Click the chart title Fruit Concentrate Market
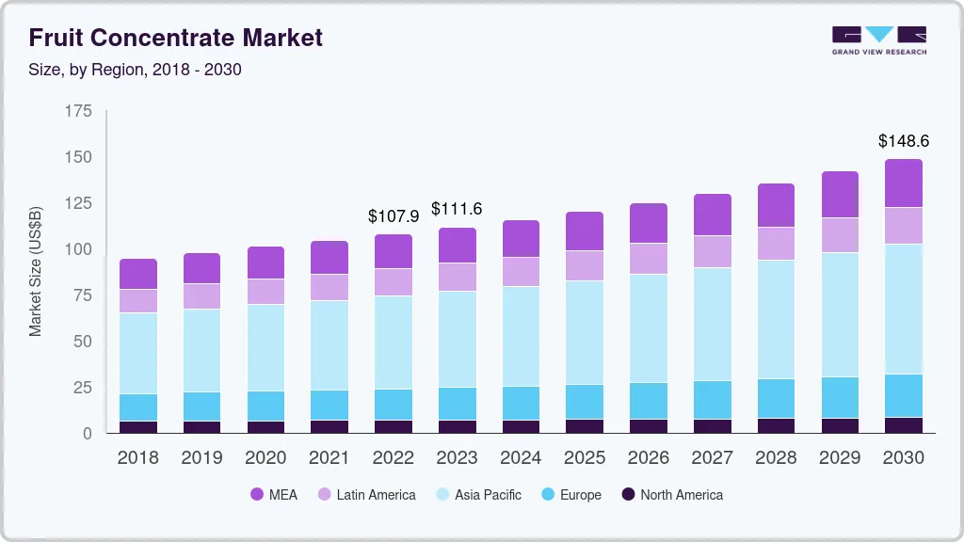This screenshot has height=542, width=964. (175, 39)
